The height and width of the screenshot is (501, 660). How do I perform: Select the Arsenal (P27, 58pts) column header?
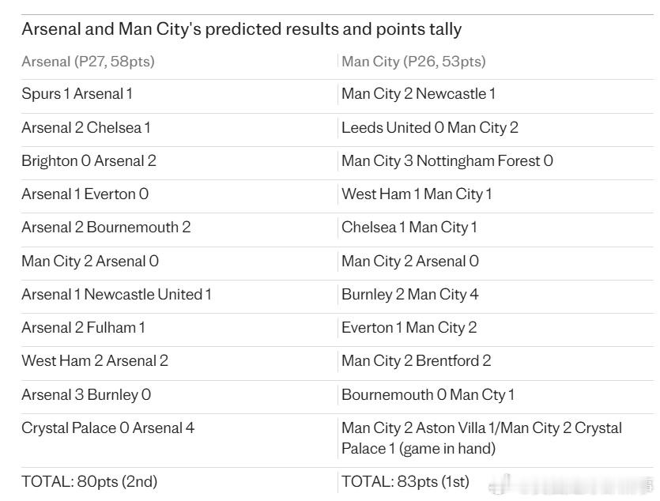pos(88,62)
